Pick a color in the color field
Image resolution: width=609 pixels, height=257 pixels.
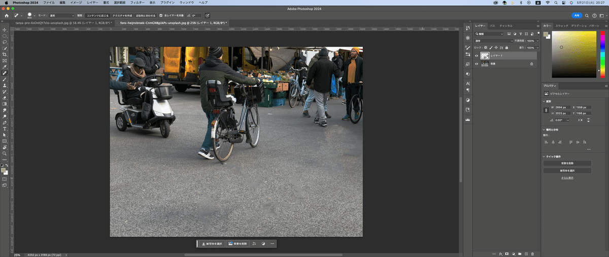click(x=575, y=54)
